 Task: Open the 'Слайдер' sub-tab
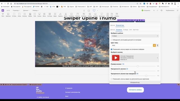(126, 30)
